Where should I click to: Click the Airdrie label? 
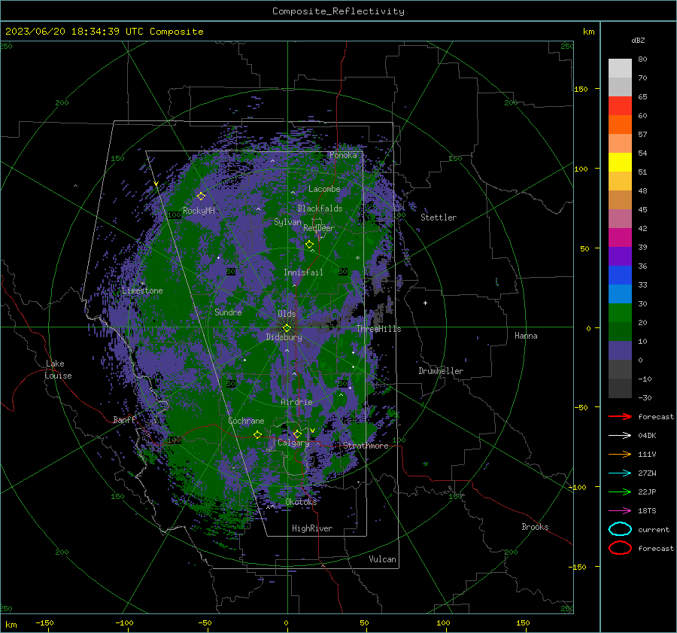(x=296, y=402)
